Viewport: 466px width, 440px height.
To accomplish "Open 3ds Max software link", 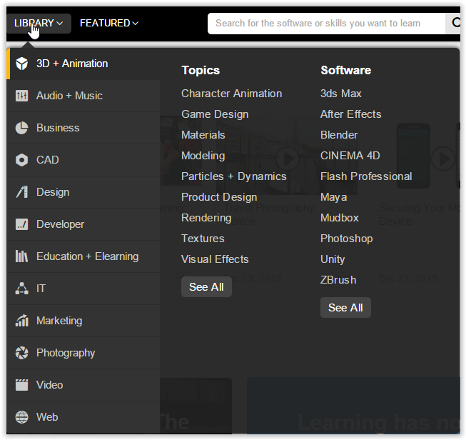I will pos(341,94).
